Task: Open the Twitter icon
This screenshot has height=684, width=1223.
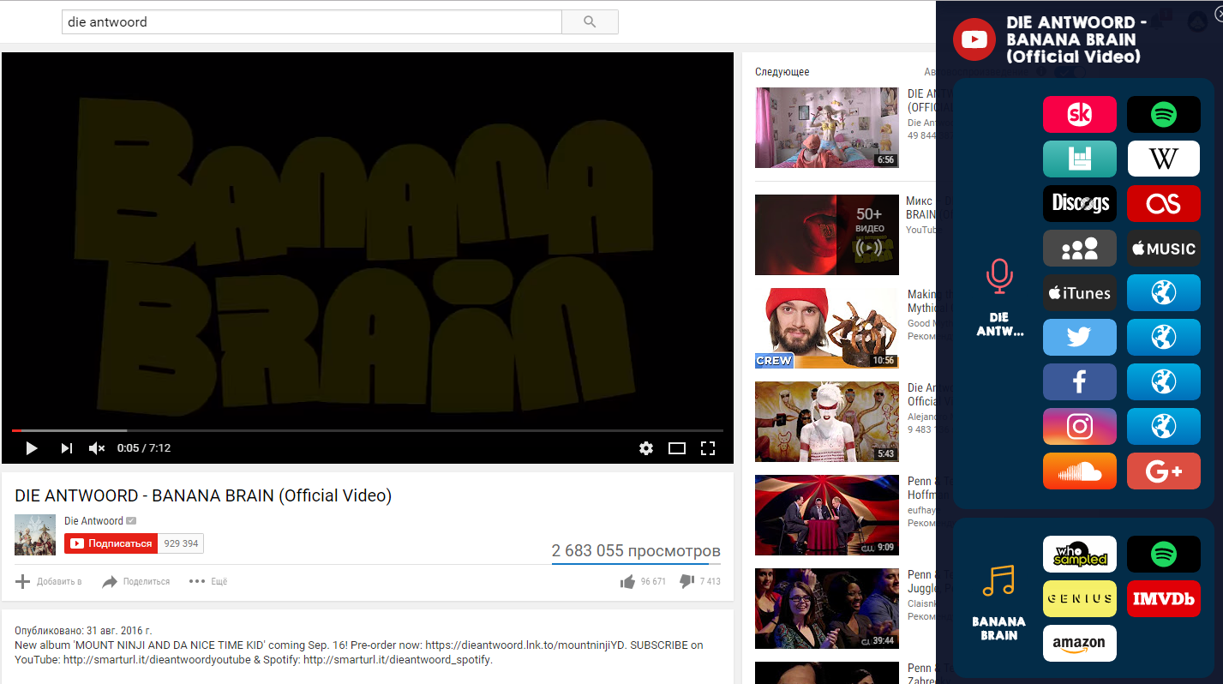Action: 1080,337
